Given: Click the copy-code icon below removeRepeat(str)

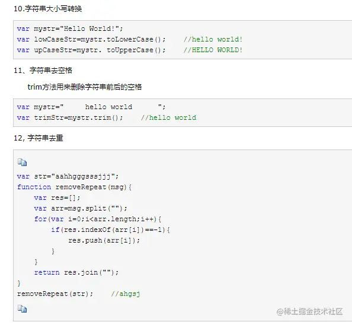Looking at the screenshot, I should click(x=23, y=309).
